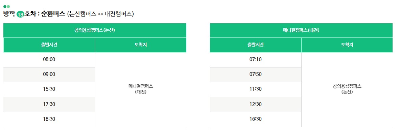Click 출발시간 header in the 논산 departure table

coord(49,45)
